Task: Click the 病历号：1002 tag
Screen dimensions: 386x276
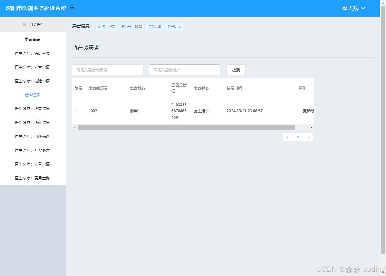Action: point(131,27)
